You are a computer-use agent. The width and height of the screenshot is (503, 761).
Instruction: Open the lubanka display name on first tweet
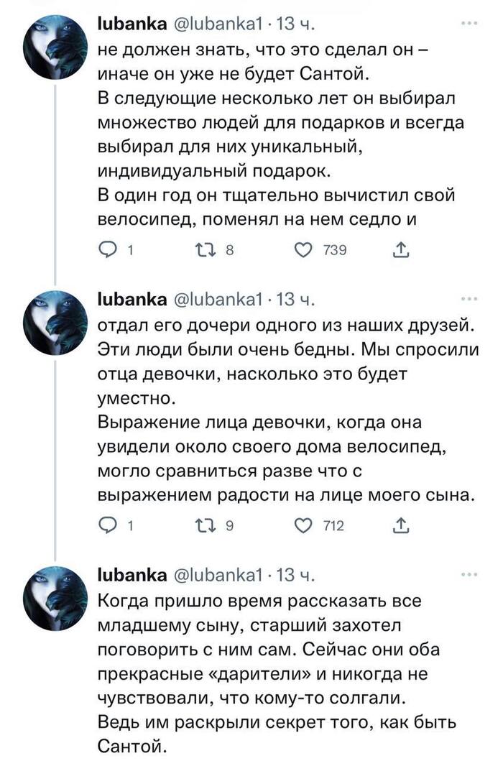(132, 24)
